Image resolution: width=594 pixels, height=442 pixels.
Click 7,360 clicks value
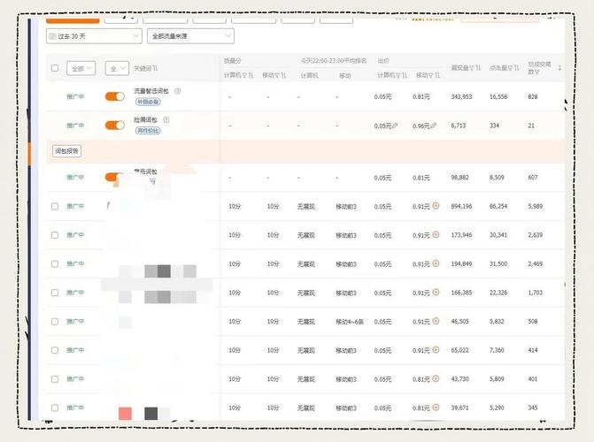(497, 350)
